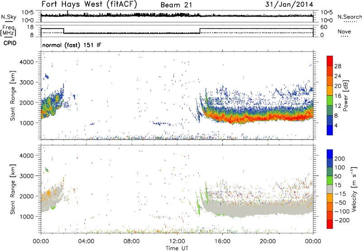This screenshot has height=251, width=362.
Task: Click the "50" label on the Velocity colorbar
Action: pyautogui.click(x=338, y=176)
